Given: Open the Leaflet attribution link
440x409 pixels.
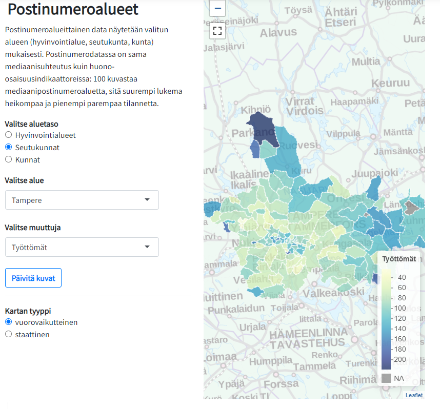Looking at the screenshot, I should click(414, 395).
